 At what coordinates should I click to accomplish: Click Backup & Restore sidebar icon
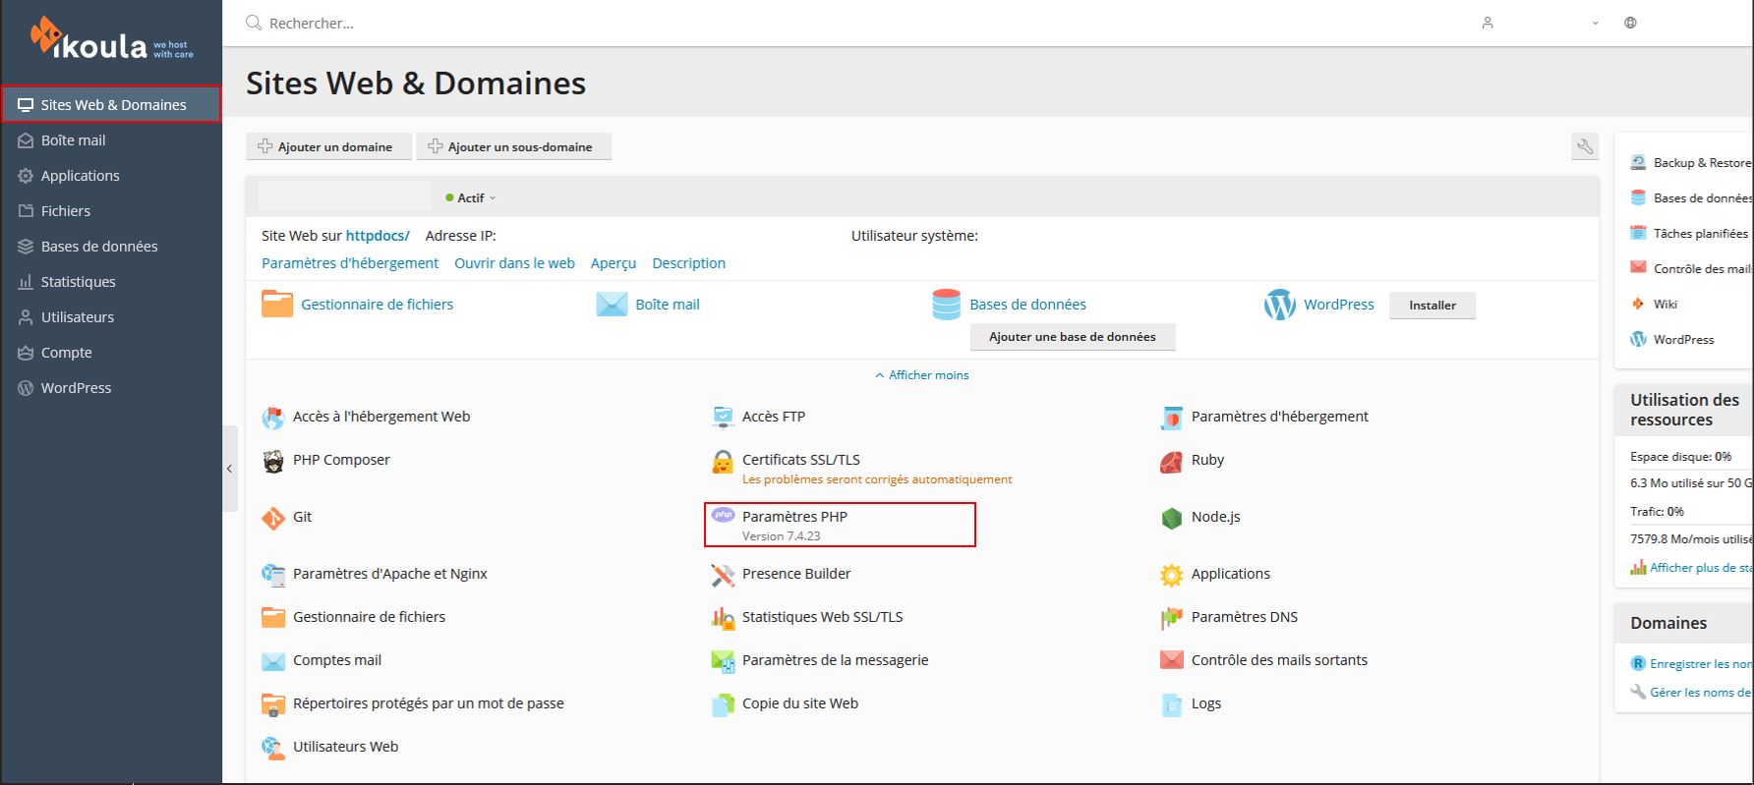(x=1638, y=162)
